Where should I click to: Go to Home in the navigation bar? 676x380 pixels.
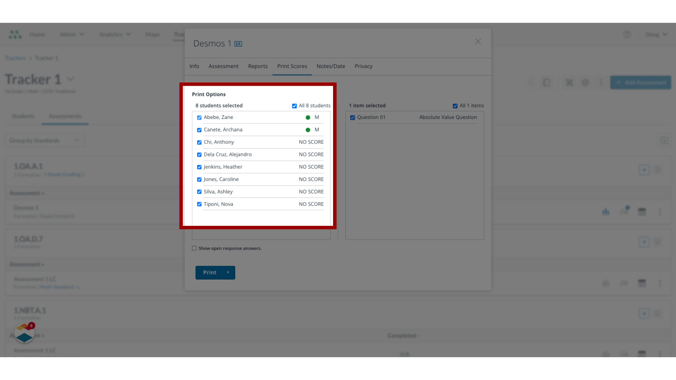pos(37,34)
